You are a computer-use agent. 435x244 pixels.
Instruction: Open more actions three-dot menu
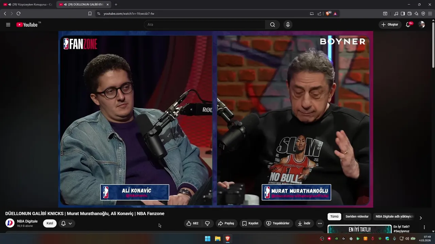point(320,223)
